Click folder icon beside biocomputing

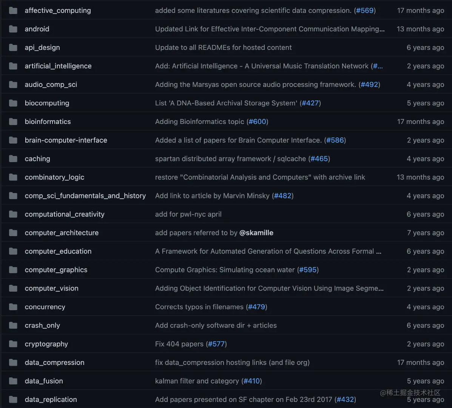pyautogui.click(x=13, y=103)
